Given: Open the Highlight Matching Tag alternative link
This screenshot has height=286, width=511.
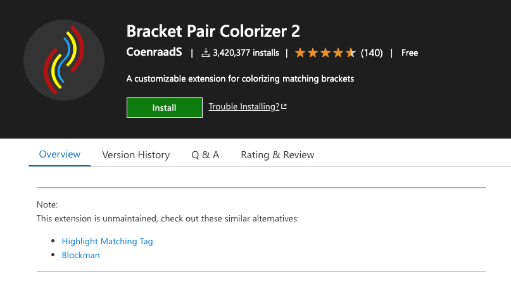Looking at the screenshot, I should click(107, 241).
